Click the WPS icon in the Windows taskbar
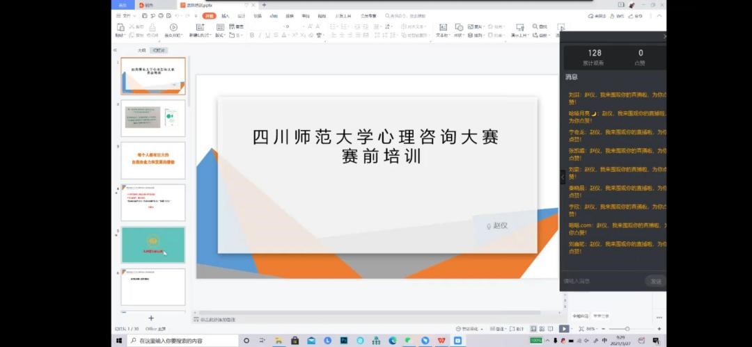Viewport: 752px width, 347px height. point(441,341)
